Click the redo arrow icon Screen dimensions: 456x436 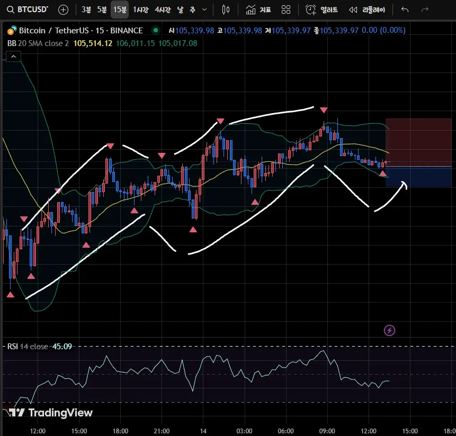[x=424, y=10]
